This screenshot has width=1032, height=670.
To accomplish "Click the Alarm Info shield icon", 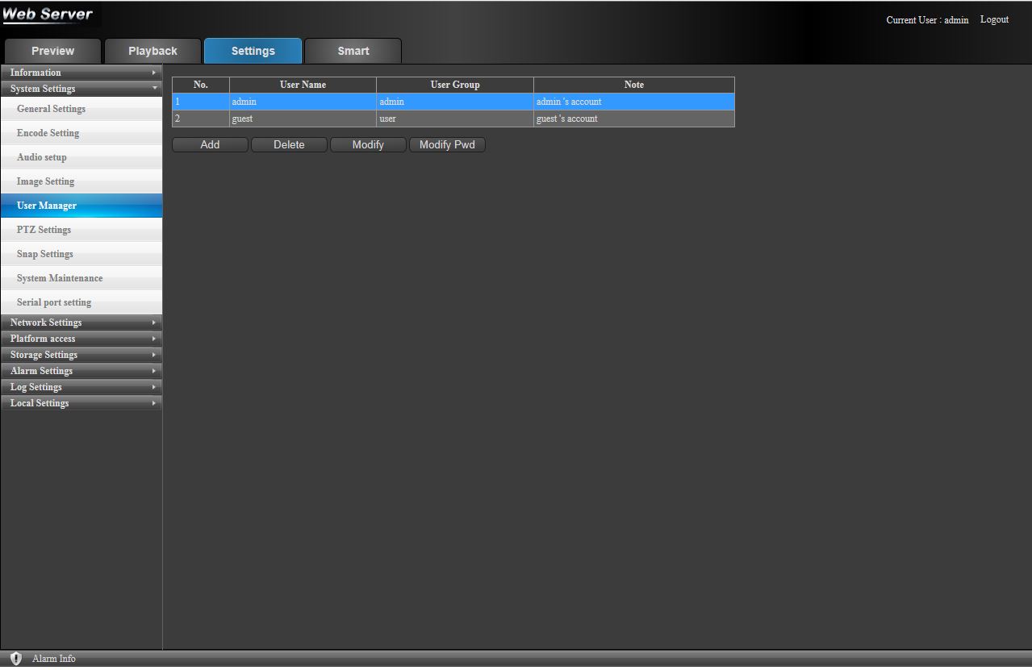I will [15, 659].
